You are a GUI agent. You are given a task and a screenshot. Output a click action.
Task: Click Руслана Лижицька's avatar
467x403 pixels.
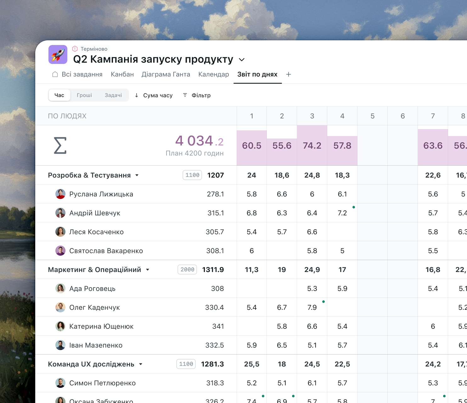pos(60,194)
